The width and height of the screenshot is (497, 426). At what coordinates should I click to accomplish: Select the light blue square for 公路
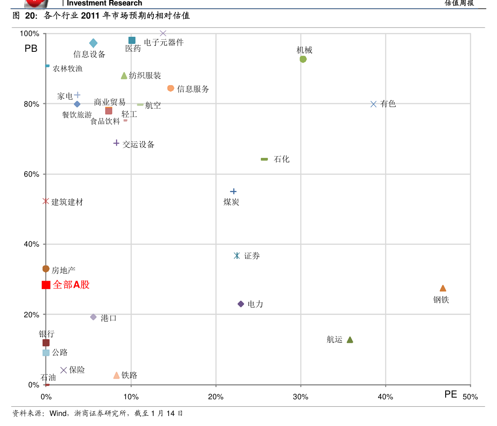pyautogui.click(x=46, y=353)
